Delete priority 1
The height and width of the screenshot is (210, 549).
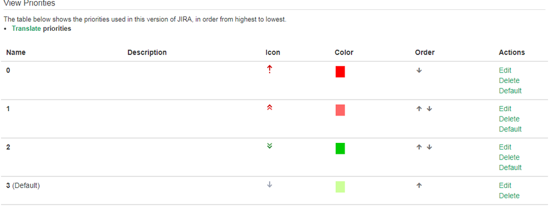(509, 119)
